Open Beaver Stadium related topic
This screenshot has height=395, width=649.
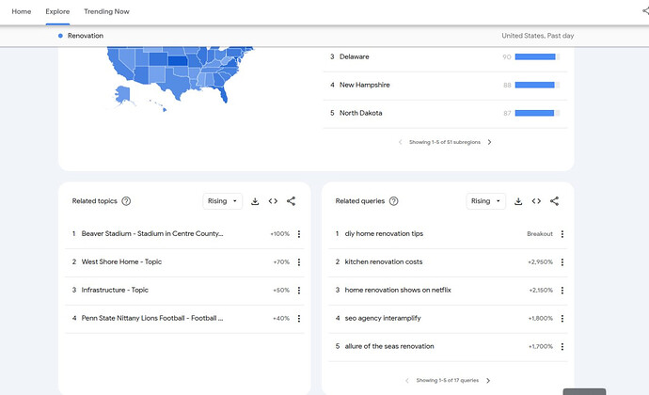(151, 233)
